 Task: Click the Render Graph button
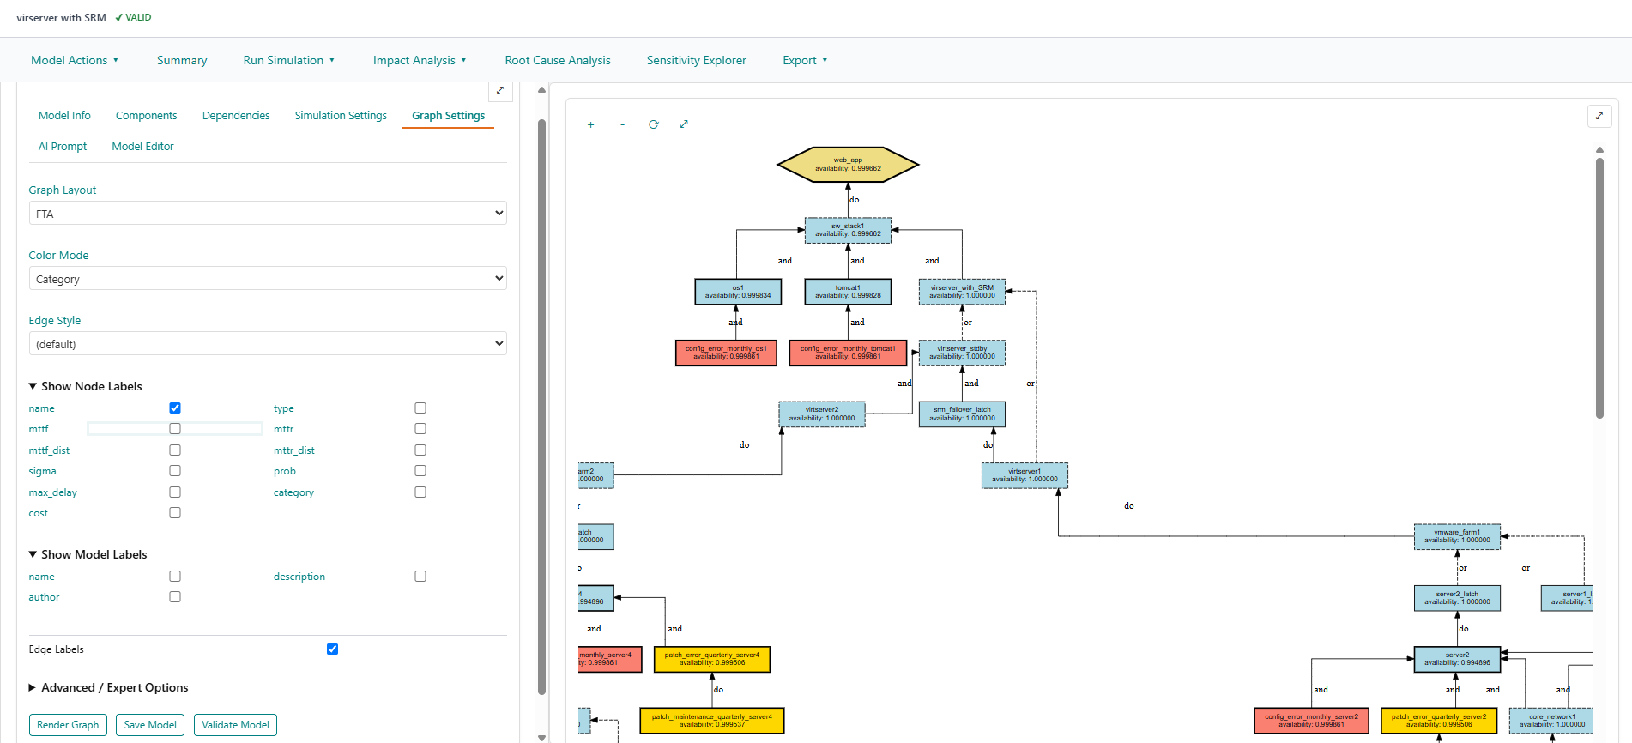(68, 725)
